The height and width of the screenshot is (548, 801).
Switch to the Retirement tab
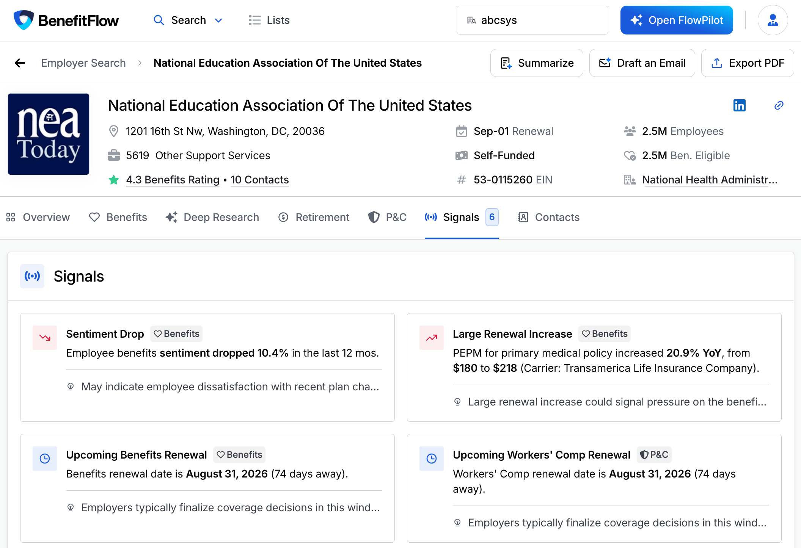pyautogui.click(x=314, y=217)
